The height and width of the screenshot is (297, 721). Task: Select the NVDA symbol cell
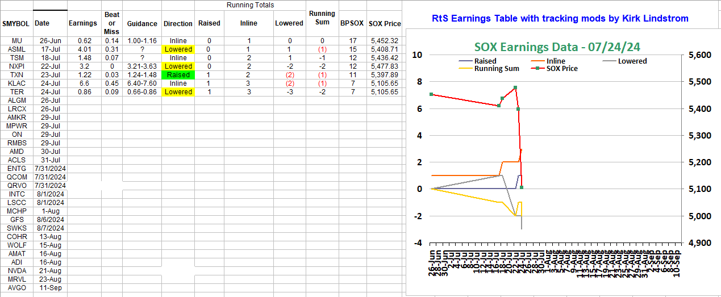16,271
